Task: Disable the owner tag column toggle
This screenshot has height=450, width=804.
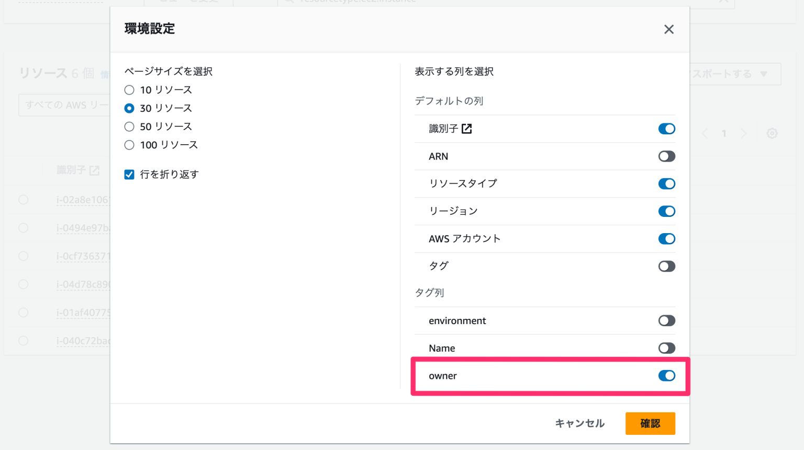Action: tap(666, 376)
